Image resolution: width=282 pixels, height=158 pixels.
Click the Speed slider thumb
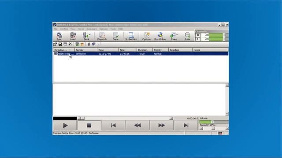coord(213,129)
